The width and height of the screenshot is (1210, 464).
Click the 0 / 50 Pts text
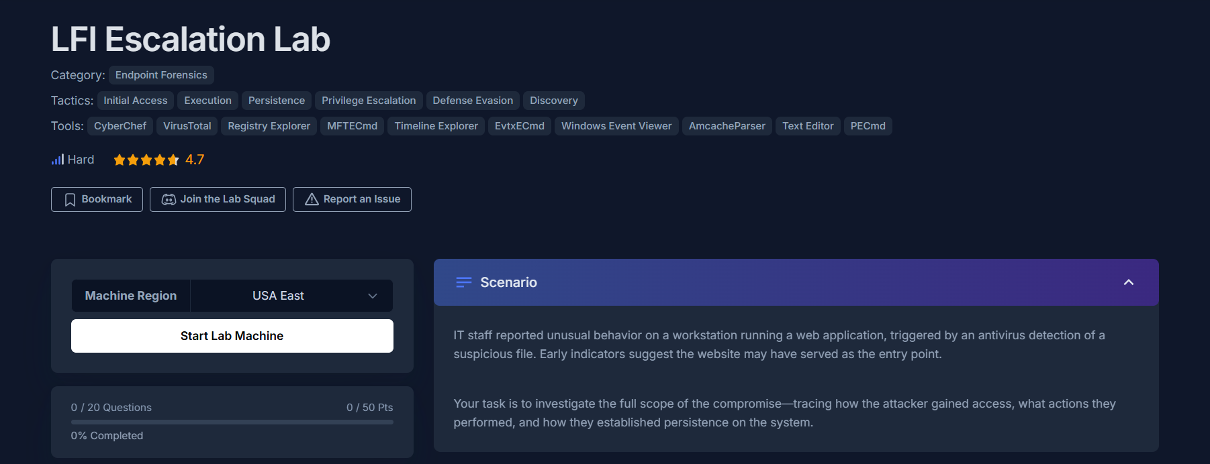pos(369,408)
